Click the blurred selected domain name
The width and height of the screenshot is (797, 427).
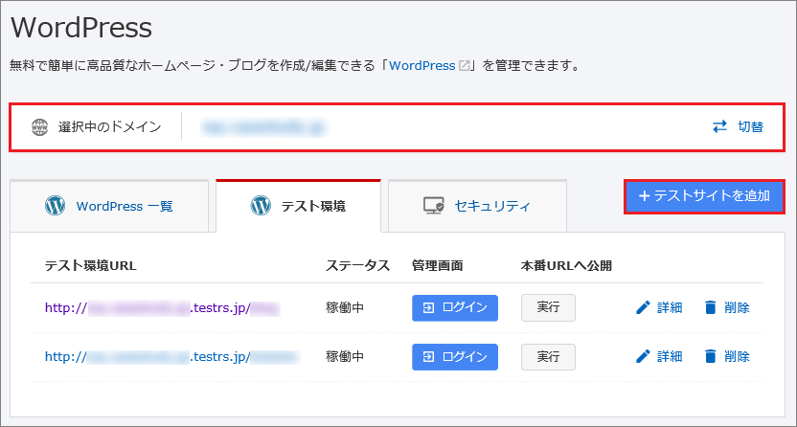(x=263, y=127)
